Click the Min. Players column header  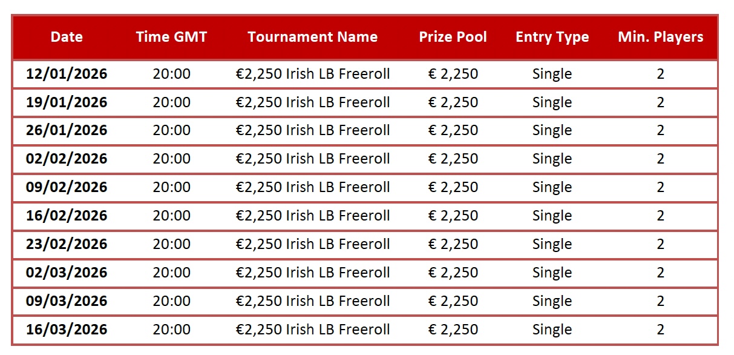tap(660, 37)
